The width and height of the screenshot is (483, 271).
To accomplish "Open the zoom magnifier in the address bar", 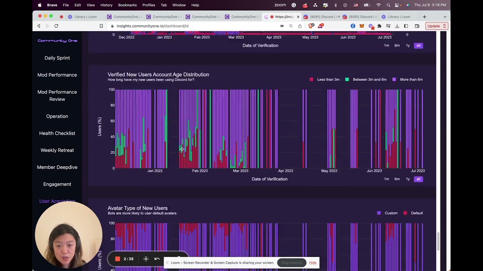I will click(x=291, y=26).
